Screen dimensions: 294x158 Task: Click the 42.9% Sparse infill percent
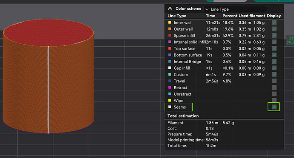228,36
